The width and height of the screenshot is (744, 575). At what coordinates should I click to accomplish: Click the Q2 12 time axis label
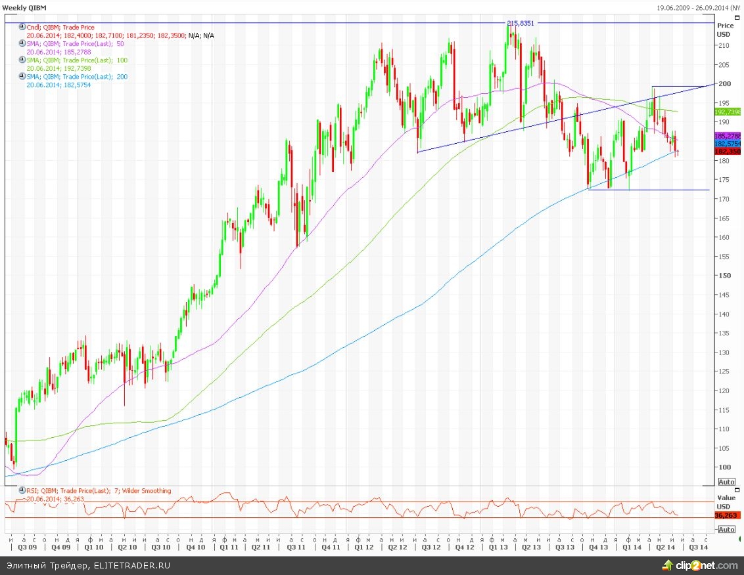[397, 547]
